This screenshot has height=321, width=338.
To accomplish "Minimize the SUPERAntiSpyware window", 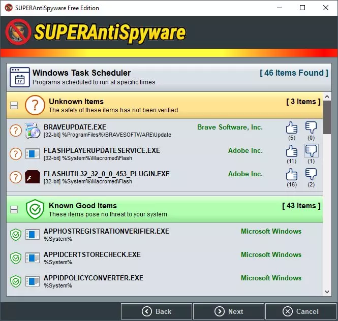I will click(x=280, y=8).
